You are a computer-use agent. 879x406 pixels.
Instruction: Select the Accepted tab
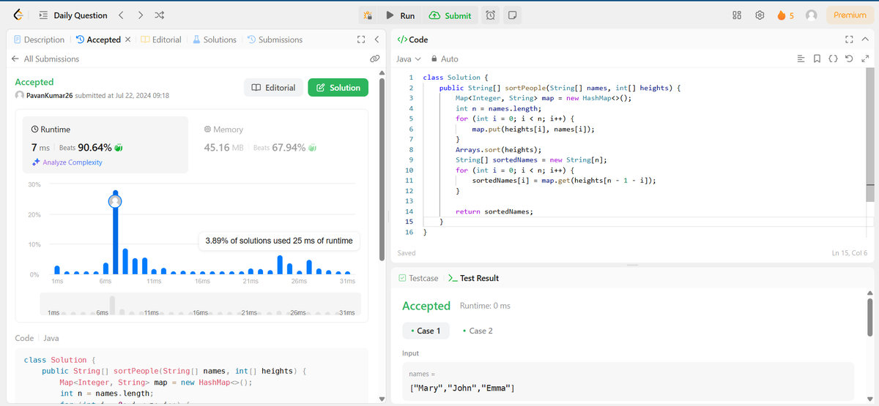[x=98, y=40]
